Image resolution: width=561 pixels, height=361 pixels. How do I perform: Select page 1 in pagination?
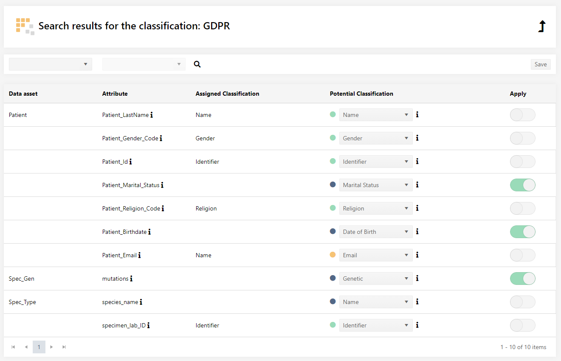pos(39,347)
